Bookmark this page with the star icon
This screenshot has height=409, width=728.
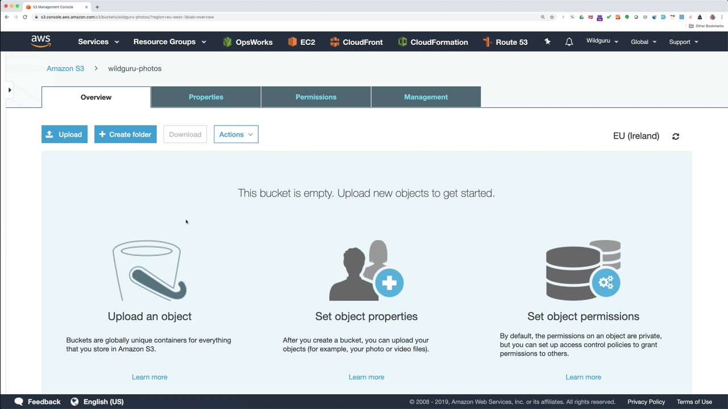point(552,17)
